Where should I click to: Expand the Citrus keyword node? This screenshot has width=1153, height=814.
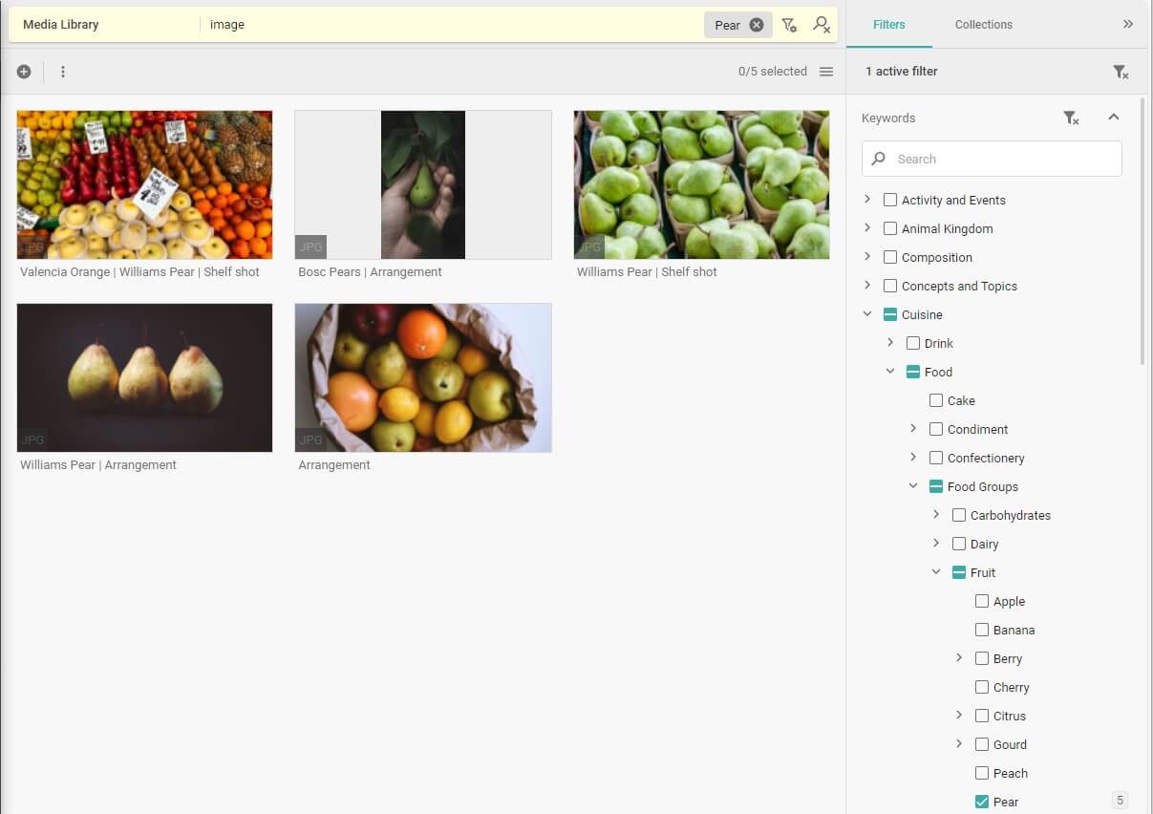(x=959, y=716)
